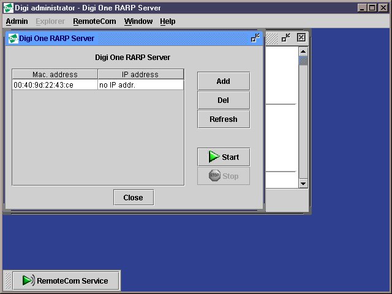Close the background window behind RARP Server
392x294 pixels.
pyautogui.click(x=301, y=38)
